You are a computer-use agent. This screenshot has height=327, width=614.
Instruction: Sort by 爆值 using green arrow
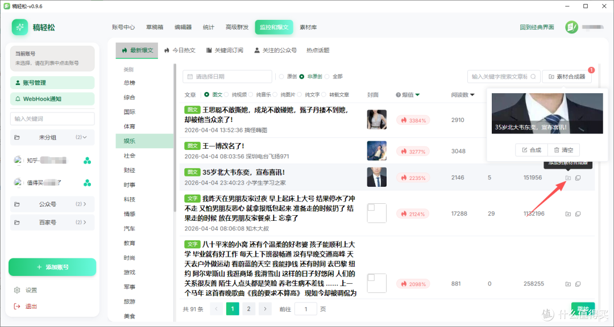417,95
